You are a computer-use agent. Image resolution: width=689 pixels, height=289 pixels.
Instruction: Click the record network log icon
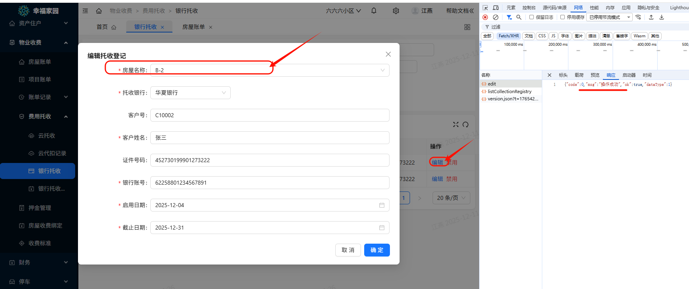[485, 17]
